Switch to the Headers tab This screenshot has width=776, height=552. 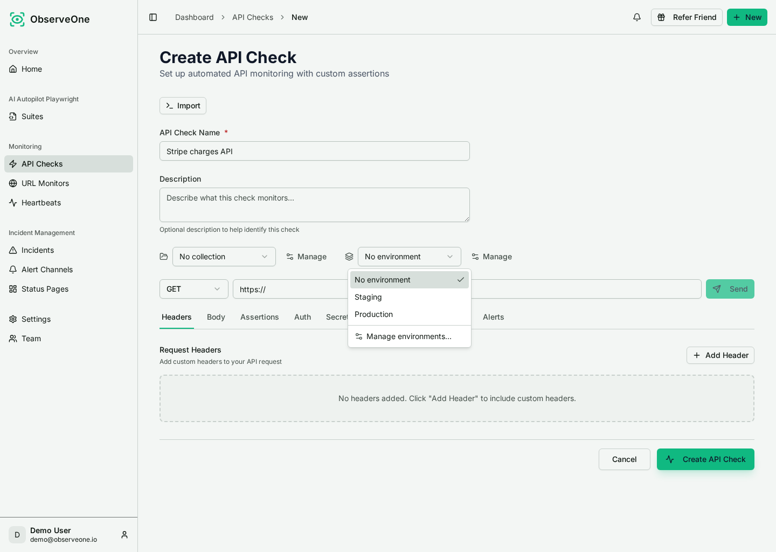(x=177, y=317)
